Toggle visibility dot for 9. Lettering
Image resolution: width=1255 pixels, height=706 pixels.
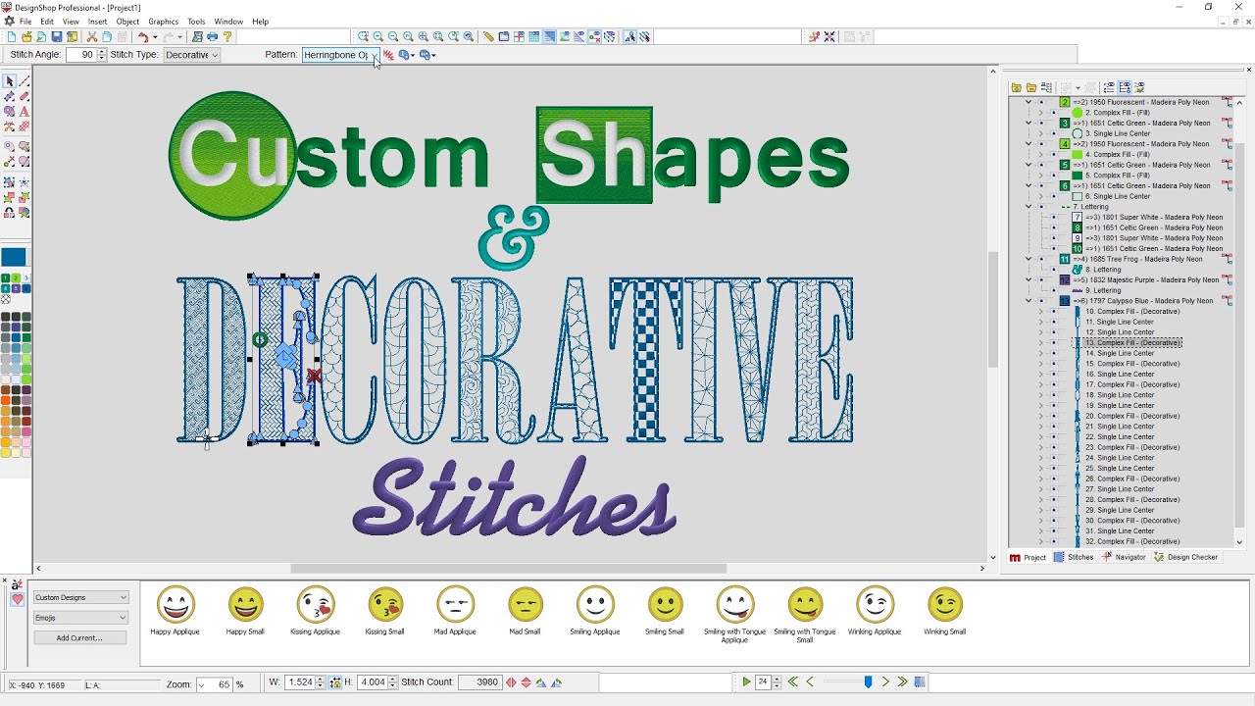point(1054,290)
